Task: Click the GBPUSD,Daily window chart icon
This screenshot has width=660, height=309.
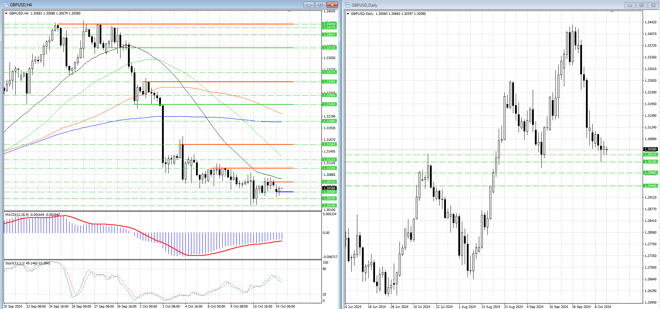Action: coord(347,5)
